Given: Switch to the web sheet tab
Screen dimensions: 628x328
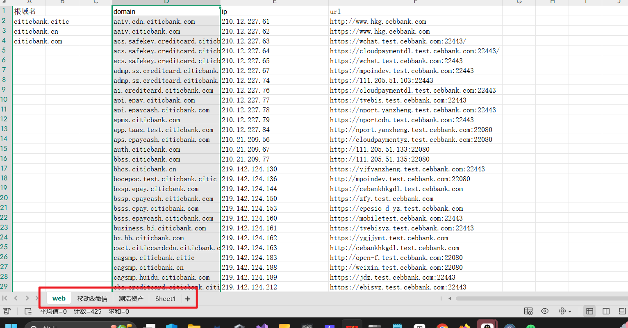Looking at the screenshot, I should [x=59, y=298].
